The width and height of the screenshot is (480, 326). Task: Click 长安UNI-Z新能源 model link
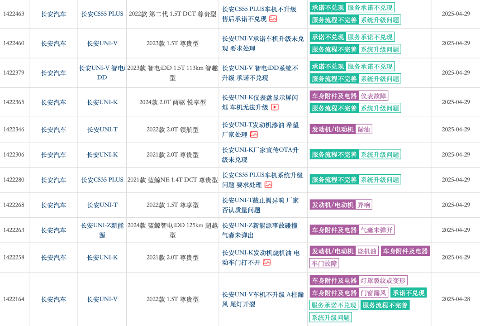tap(102, 230)
